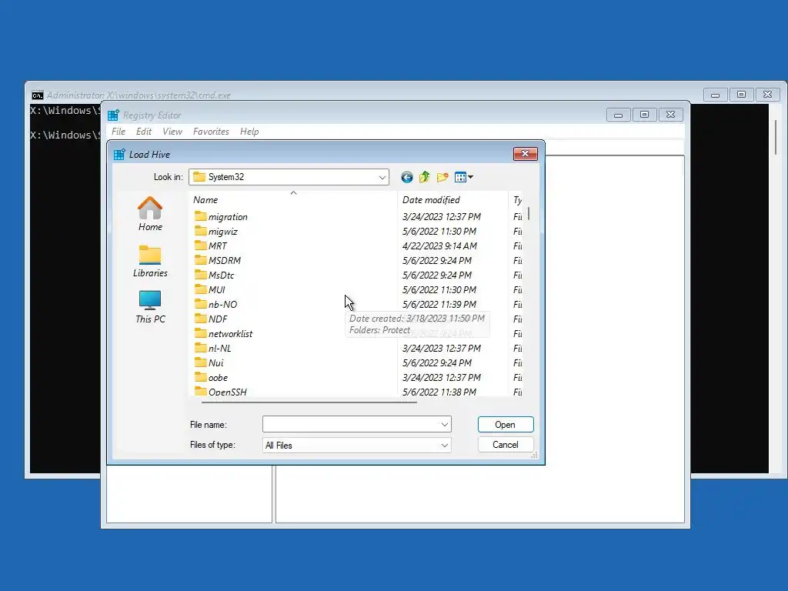Open This PC in the places sidebar
The height and width of the screenshot is (591, 788).
tap(150, 307)
